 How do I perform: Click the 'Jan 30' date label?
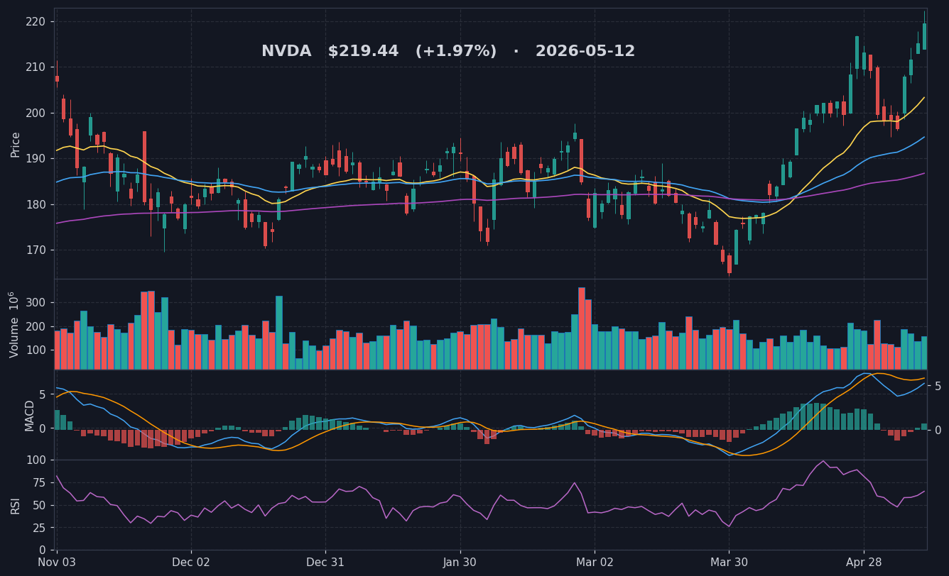pos(460,563)
